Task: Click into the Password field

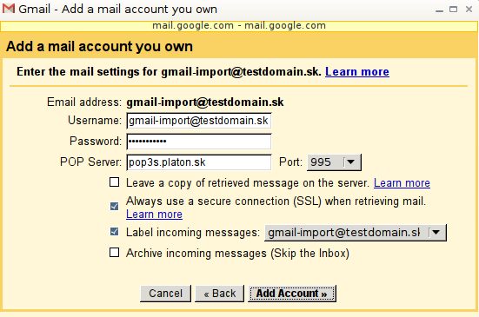Action: click(x=199, y=142)
